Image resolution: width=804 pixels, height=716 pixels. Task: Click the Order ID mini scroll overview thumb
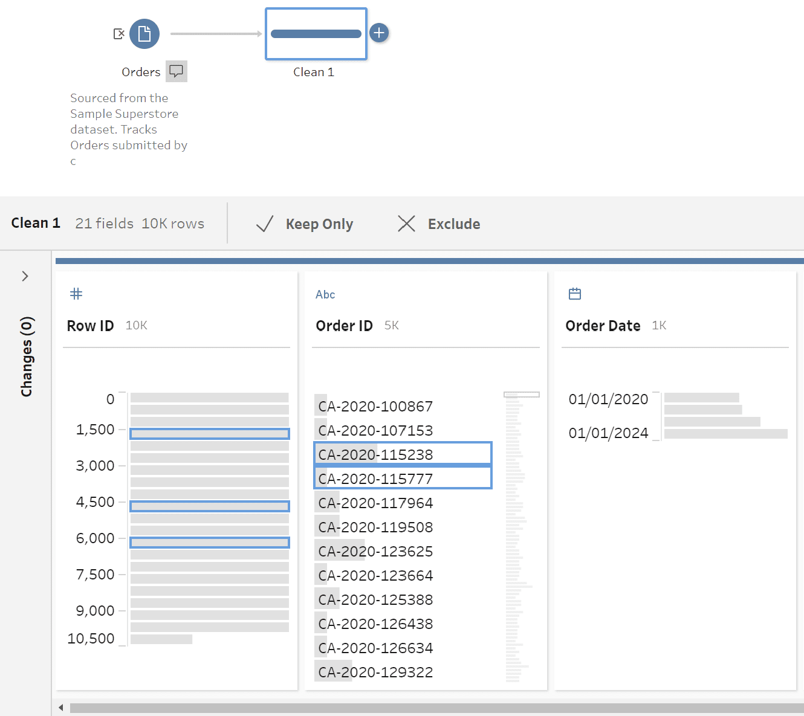522,395
